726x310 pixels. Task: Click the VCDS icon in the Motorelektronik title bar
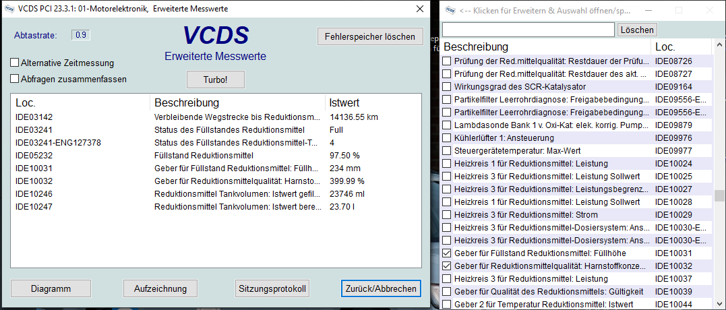pyautogui.click(x=9, y=9)
